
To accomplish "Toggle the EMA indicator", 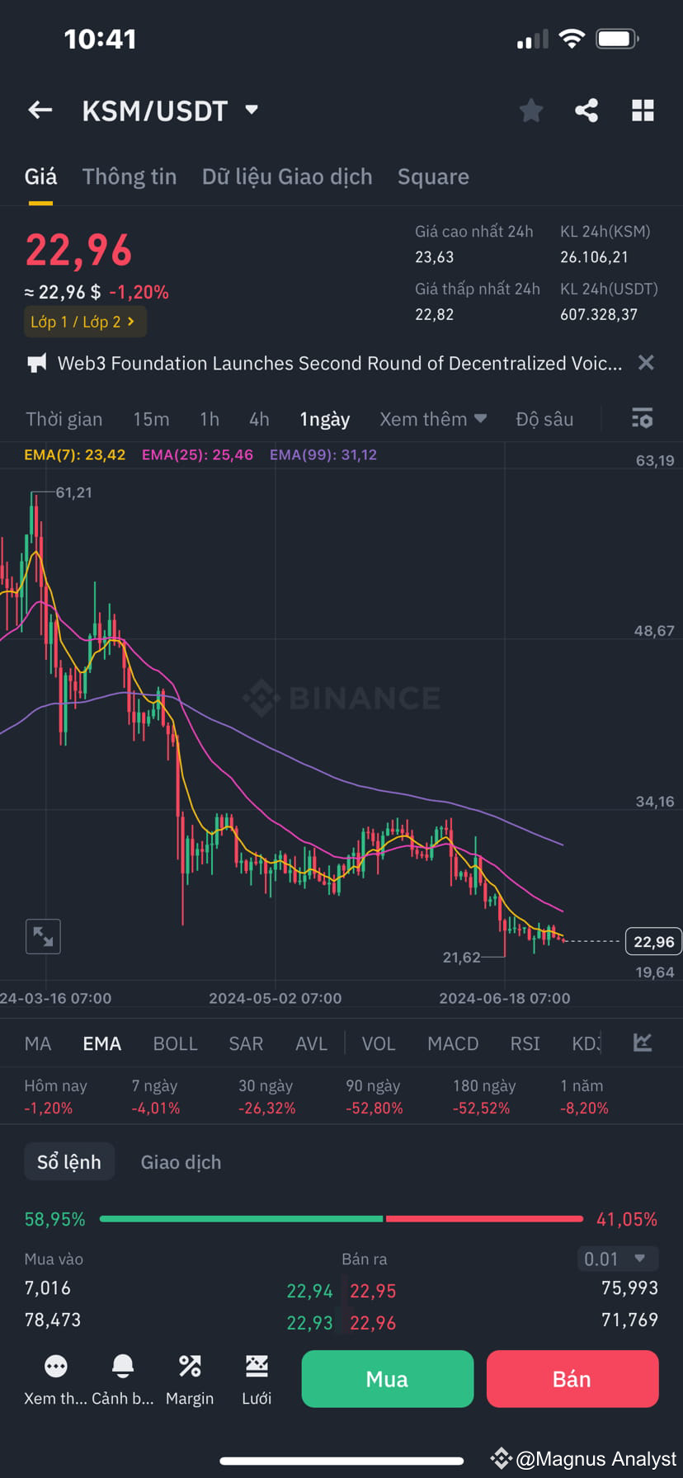I will click(x=102, y=1043).
